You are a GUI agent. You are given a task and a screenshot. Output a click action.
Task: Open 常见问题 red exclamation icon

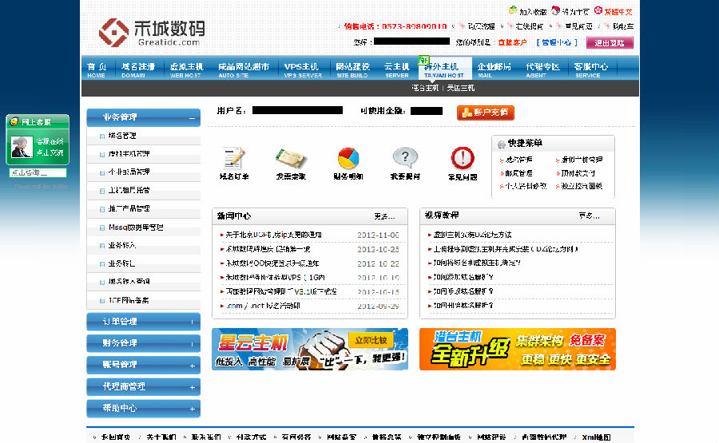coord(463,157)
